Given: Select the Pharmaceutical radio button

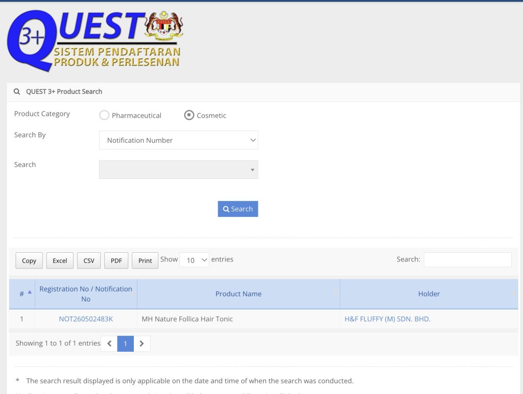Looking at the screenshot, I should coord(104,115).
